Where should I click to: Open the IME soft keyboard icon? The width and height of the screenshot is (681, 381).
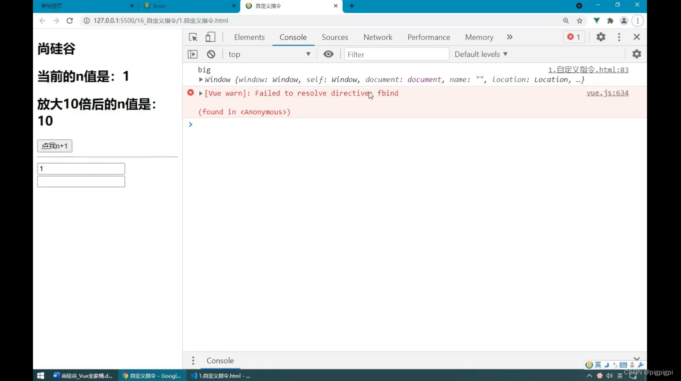[623, 365]
